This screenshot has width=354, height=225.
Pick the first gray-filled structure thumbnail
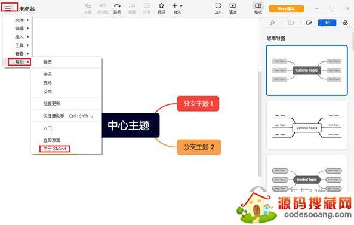click(307, 70)
